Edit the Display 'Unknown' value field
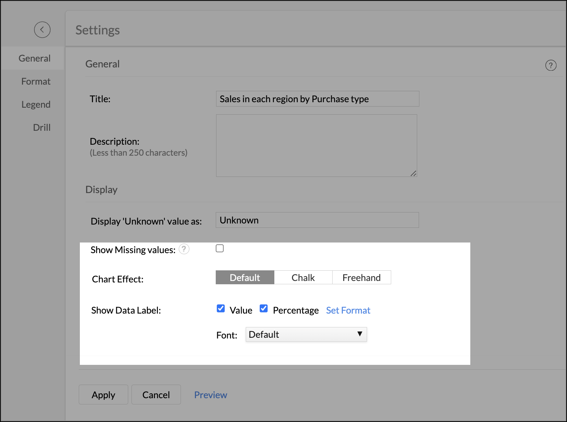 pos(317,220)
